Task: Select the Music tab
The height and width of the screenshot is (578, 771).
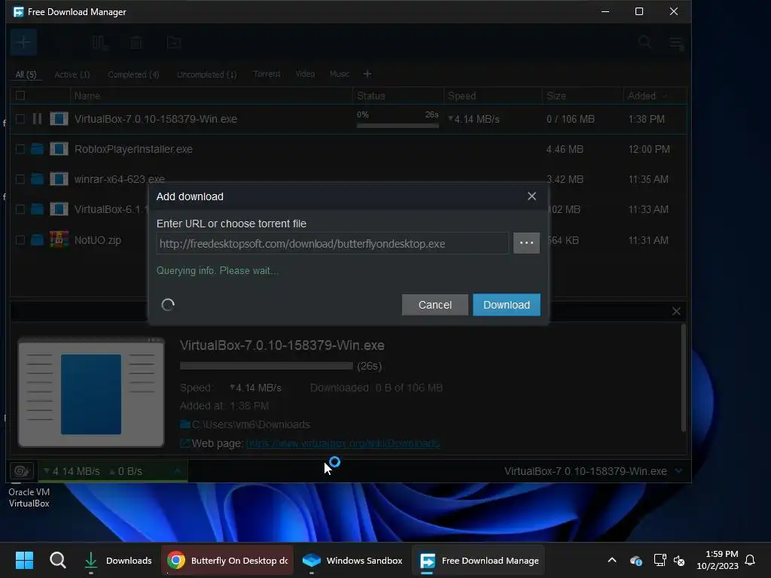Action: (x=340, y=74)
